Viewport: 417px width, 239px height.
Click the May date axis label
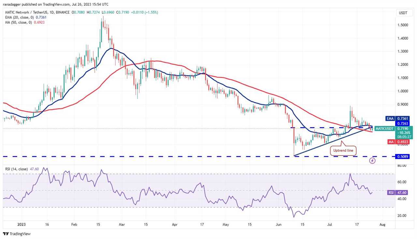[226, 225]
